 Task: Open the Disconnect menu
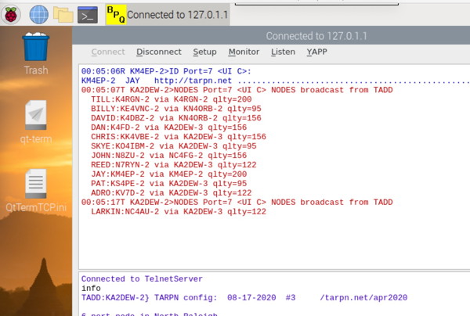(159, 52)
